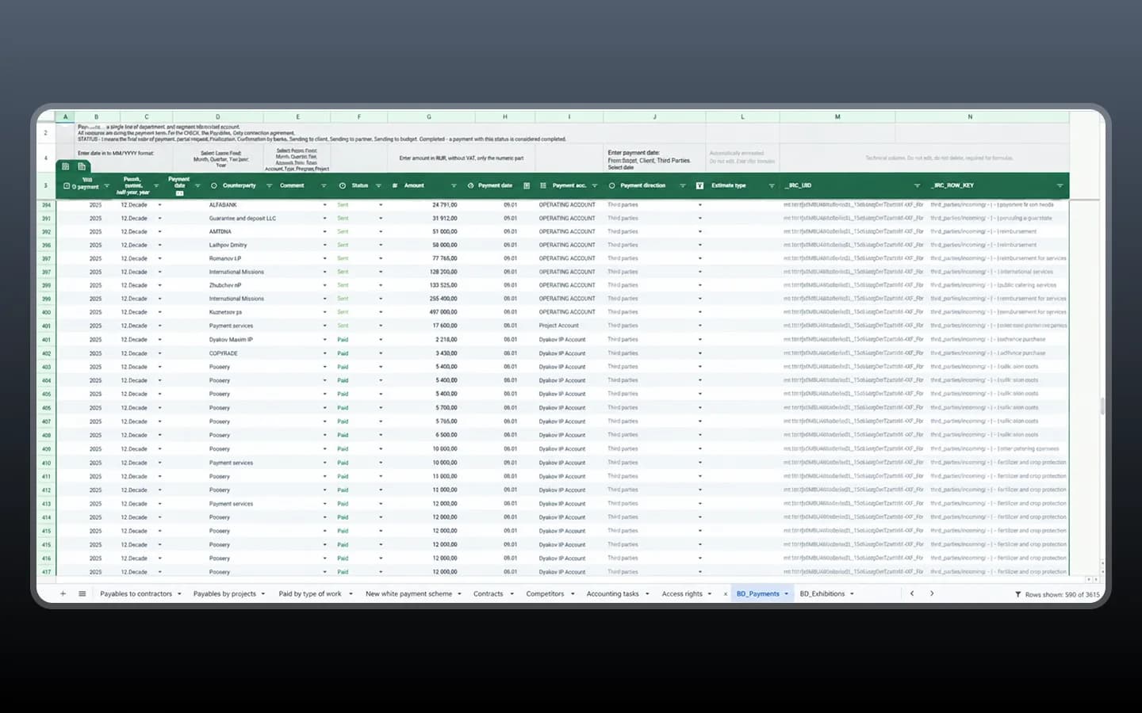Click calendar icon next to Payment date header
This screenshot has height=713, width=1142.
527,185
